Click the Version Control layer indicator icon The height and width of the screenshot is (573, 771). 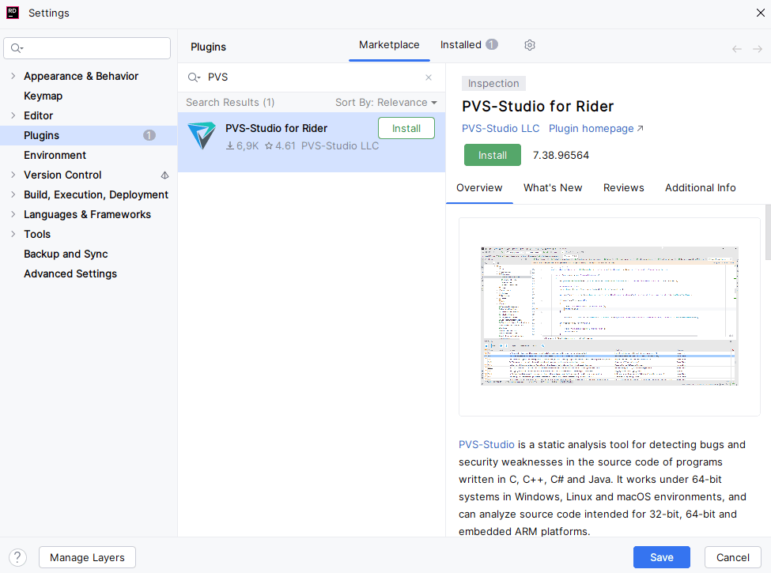click(x=164, y=175)
